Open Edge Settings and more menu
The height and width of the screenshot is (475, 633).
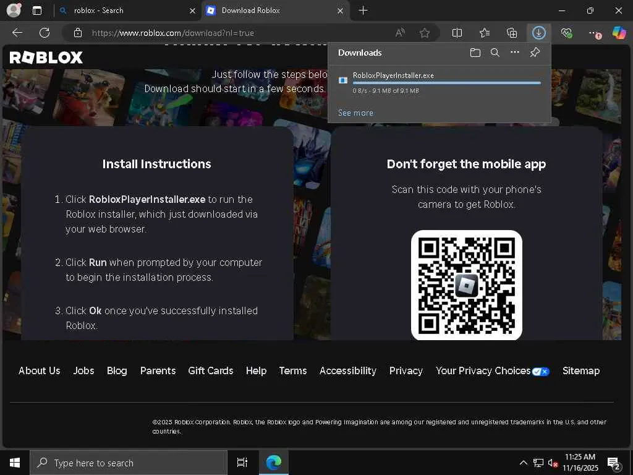click(595, 33)
